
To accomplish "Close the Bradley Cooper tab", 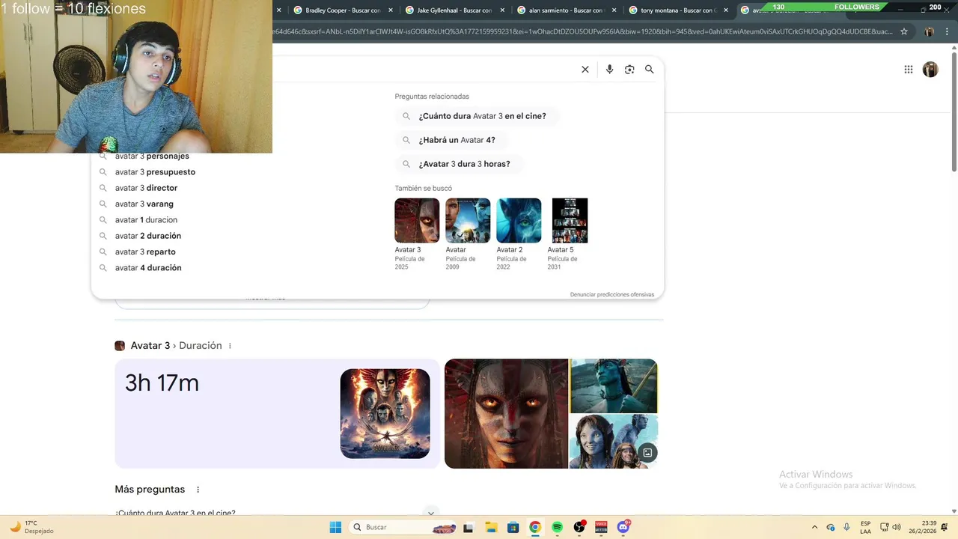I will click(391, 10).
